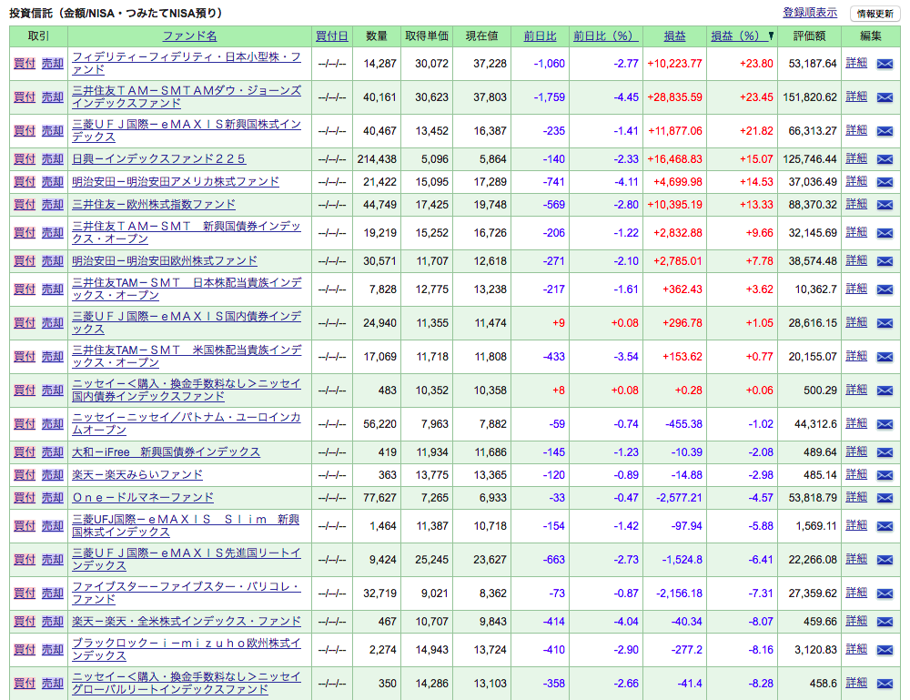The image size is (910, 700).
Task: Click mail icon in eMAXIS先進国リートインデックス row
Action: (x=885, y=560)
